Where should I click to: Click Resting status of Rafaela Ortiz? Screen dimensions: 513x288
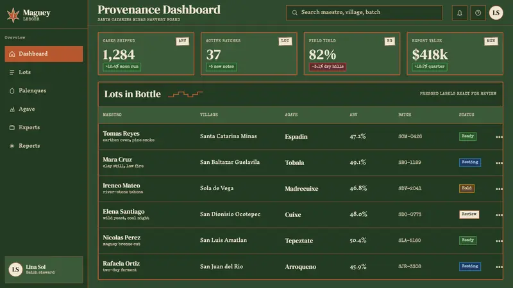(470, 266)
